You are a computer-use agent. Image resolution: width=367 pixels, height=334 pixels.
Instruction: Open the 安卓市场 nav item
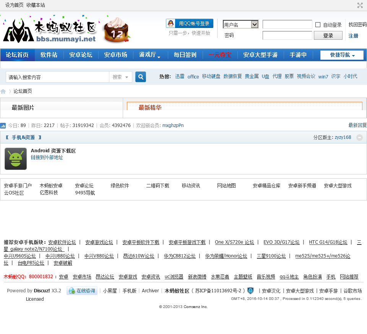coord(115,55)
